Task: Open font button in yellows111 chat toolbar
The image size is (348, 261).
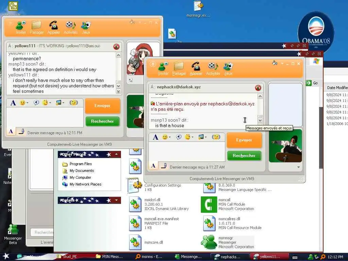Action: (13, 103)
